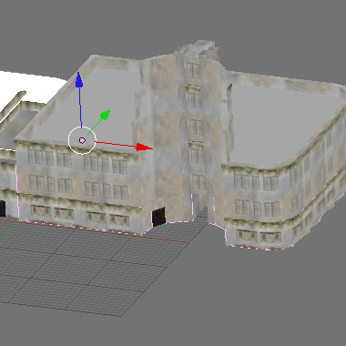Click the stepped cap atop the central tower
Screen dimensions: 346x346
(198, 48)
